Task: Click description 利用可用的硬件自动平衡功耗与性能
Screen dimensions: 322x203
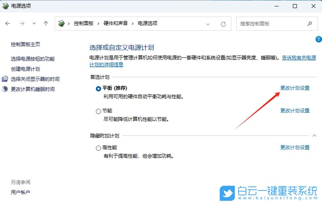Action: tap(143, 97)
